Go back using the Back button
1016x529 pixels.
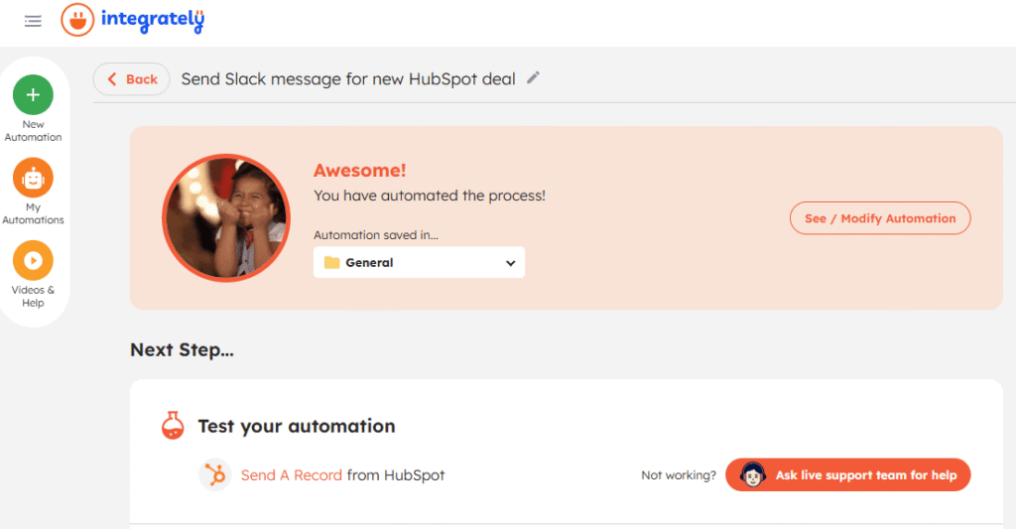132,79
